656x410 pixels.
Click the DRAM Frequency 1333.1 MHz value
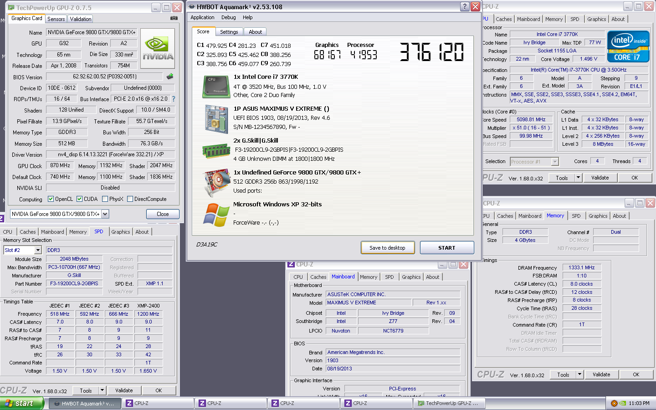(x=582, y=267)
